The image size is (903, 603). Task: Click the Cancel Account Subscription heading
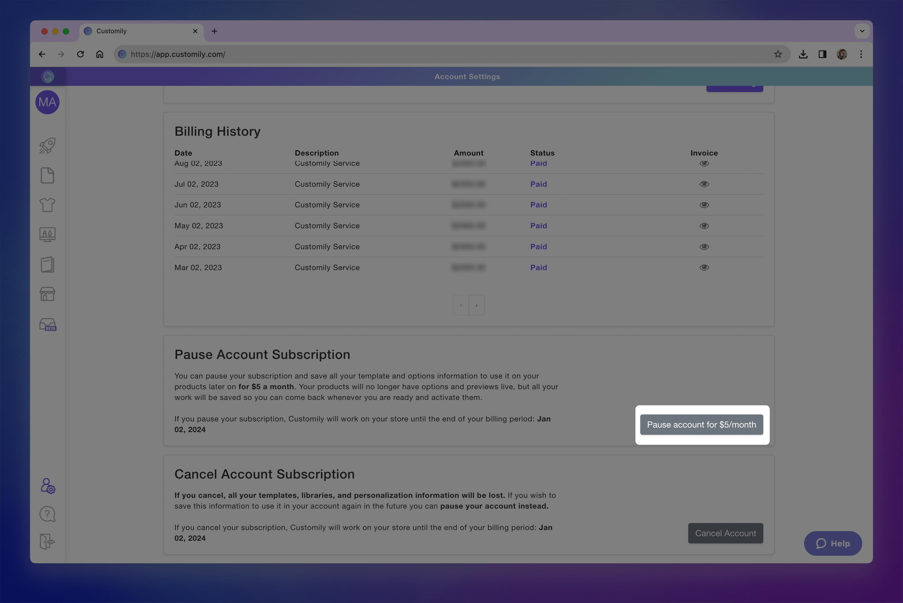[x=264, y=474]
